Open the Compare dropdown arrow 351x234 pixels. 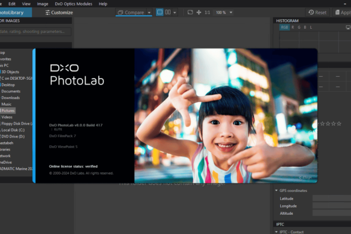pos(149,13)
